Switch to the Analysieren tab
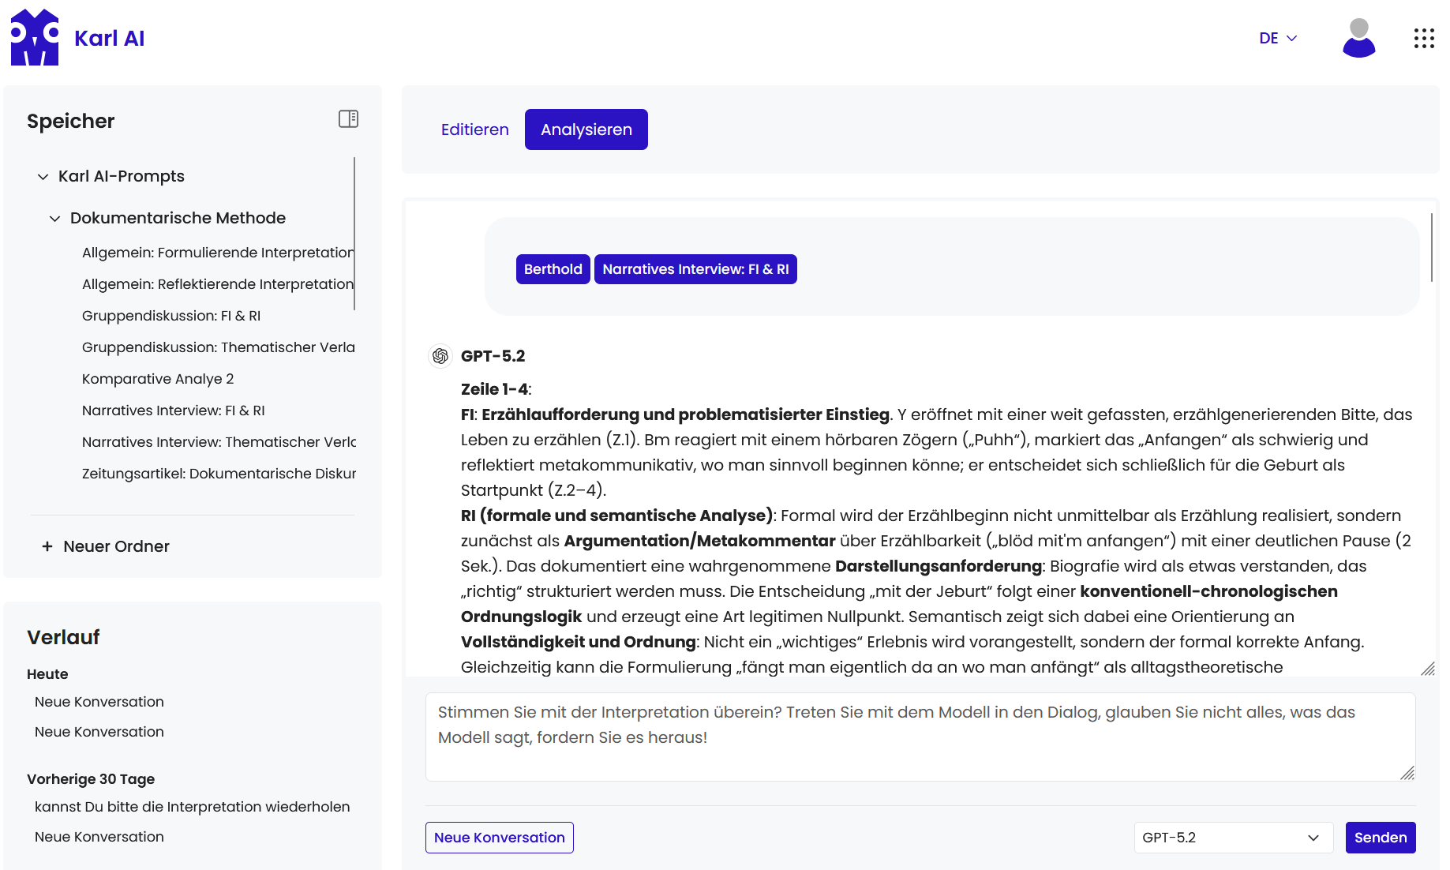The height and width of the screenshot is (870, 1450). point(586,129)
